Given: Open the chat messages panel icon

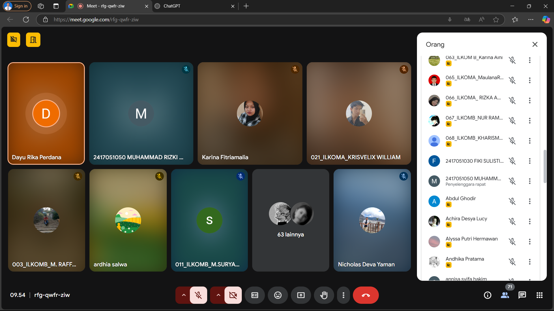Looking at the screenshot, I should point(522,295).
